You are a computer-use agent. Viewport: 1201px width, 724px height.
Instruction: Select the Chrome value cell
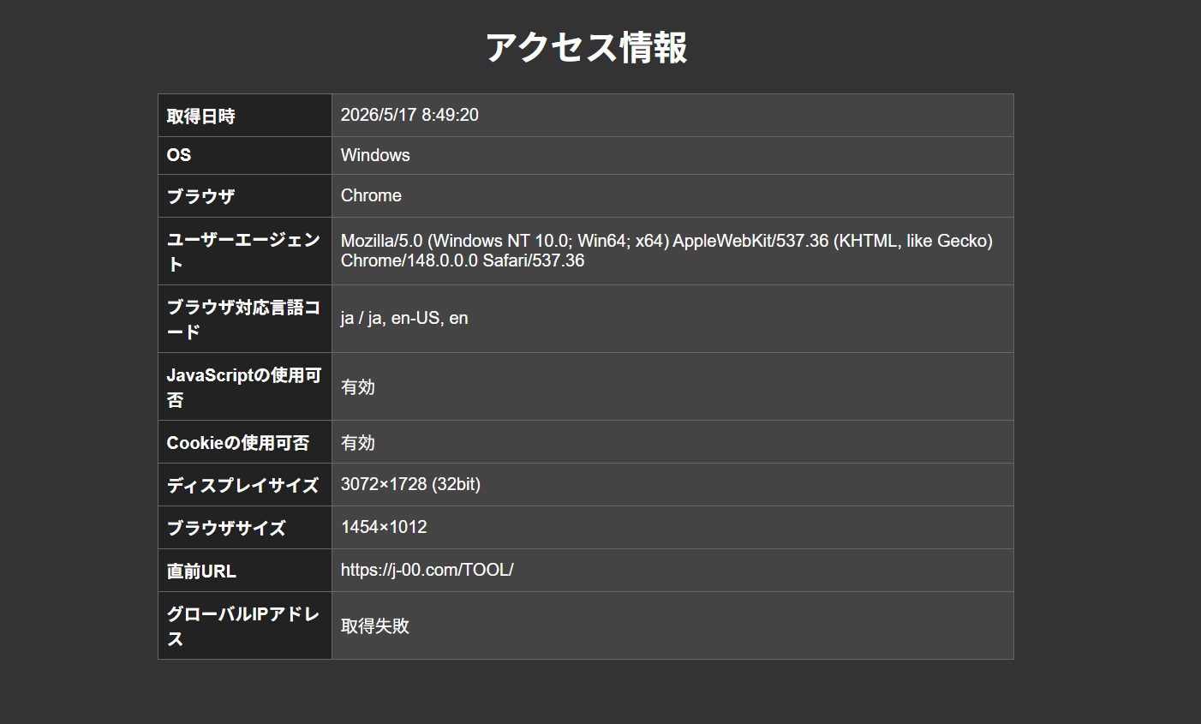672,196
